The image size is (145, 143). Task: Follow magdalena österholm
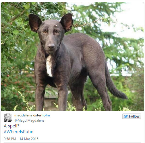(x=132, y=116)
